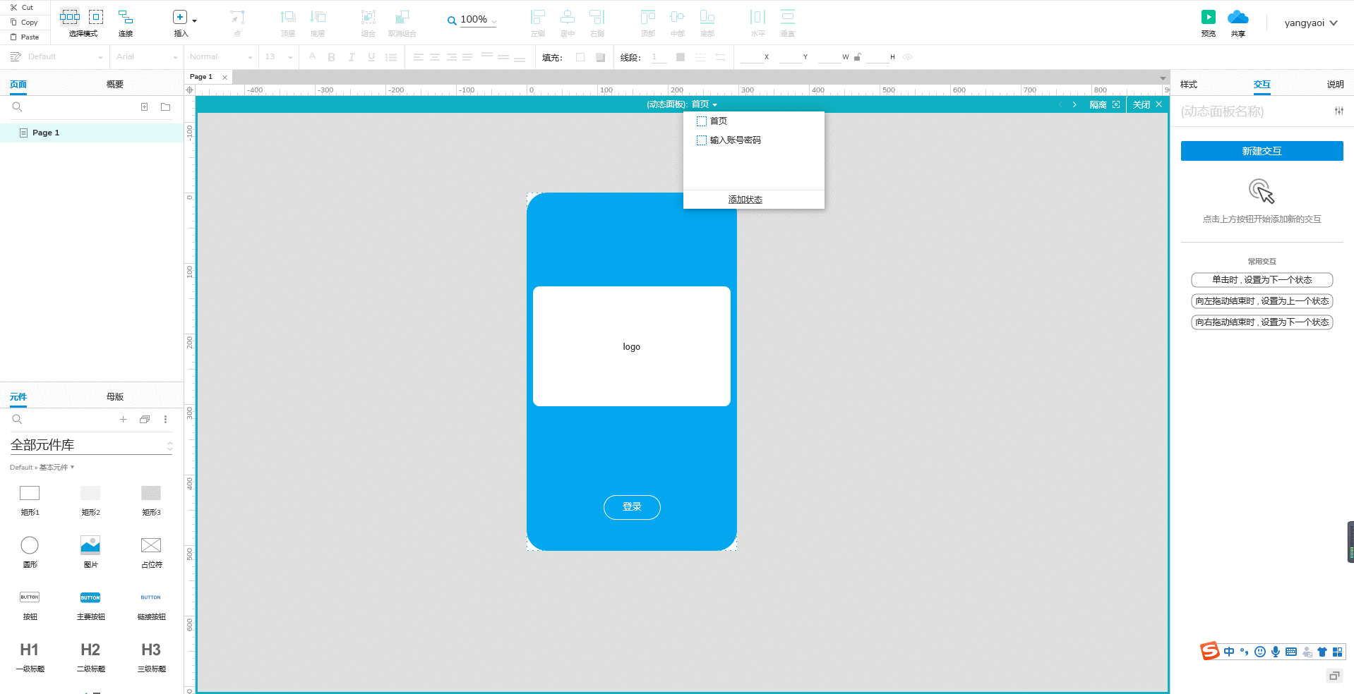
Task: Click the bullet list icon
Action: point(391,57)
